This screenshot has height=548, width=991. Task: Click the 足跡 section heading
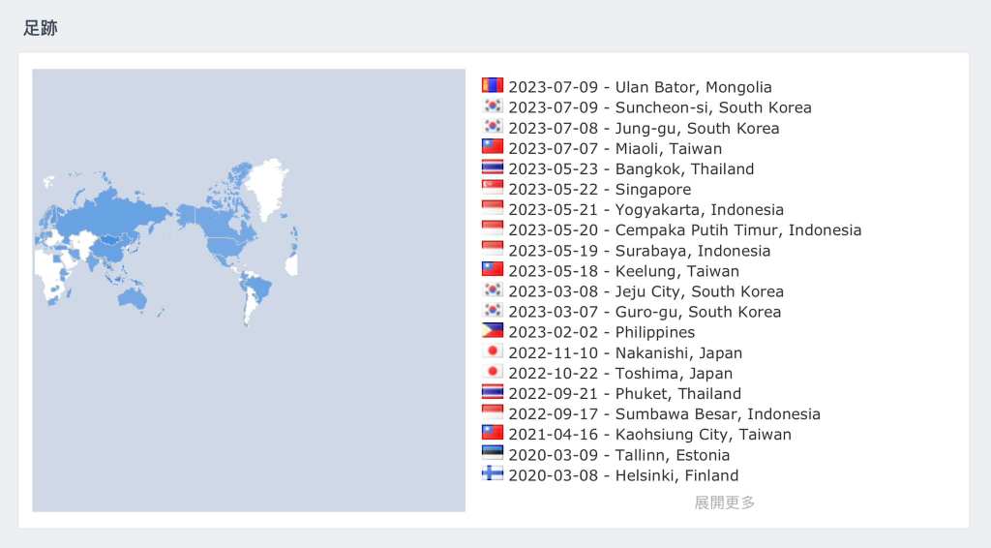(x=41, y=28)
